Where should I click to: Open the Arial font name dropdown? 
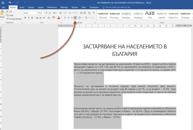pyautogui.click(x=37, y=13)
